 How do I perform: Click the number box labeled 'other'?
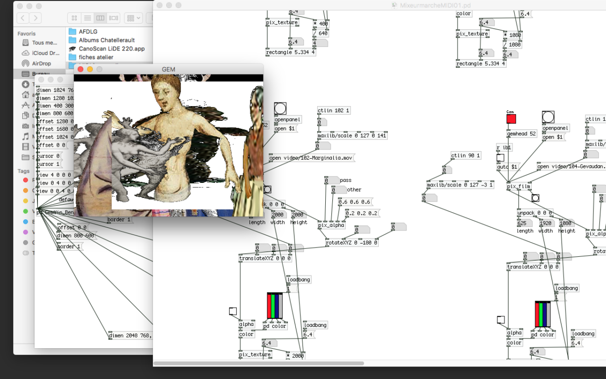pyautogui.click(x=339, y=190)
